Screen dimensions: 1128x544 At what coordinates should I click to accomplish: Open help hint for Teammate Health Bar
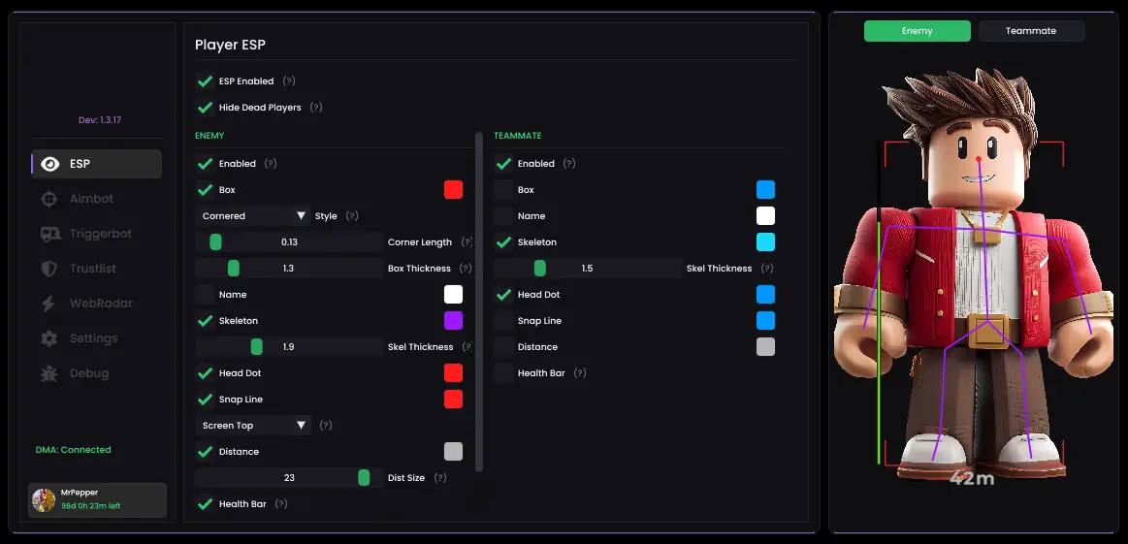pyautogui.click(x=580, y=372)
